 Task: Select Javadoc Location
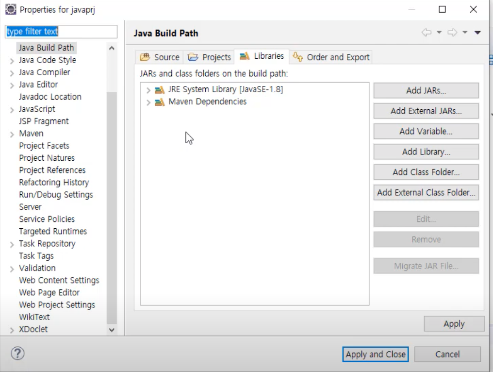pos(50,97)
